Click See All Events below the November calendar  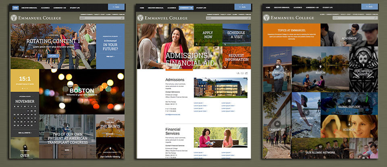25,133
